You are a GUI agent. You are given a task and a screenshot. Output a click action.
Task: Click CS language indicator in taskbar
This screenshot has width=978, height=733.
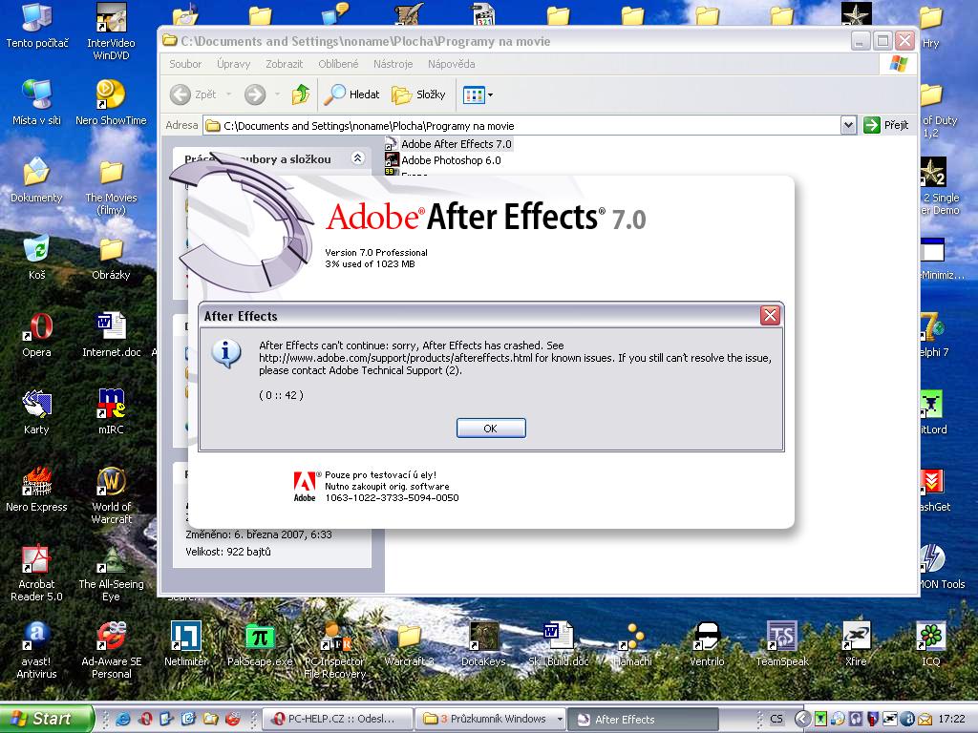point(776,720)
